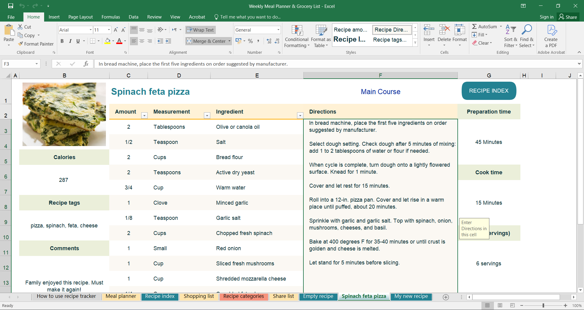Open Conditional Formatting menu
584x310 pixels.
(296, 36)
